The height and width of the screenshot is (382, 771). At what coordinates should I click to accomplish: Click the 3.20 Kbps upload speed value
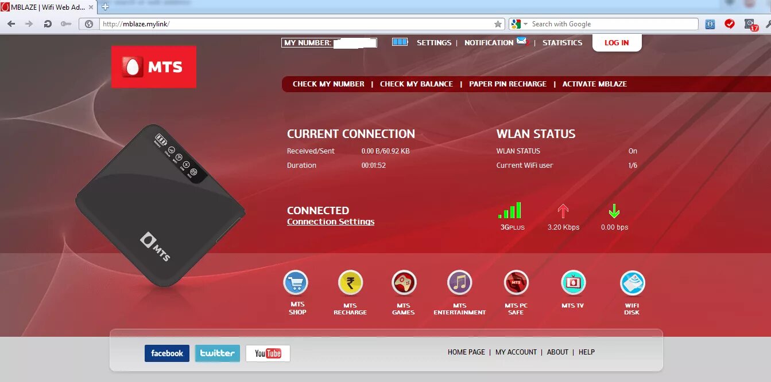563,227
